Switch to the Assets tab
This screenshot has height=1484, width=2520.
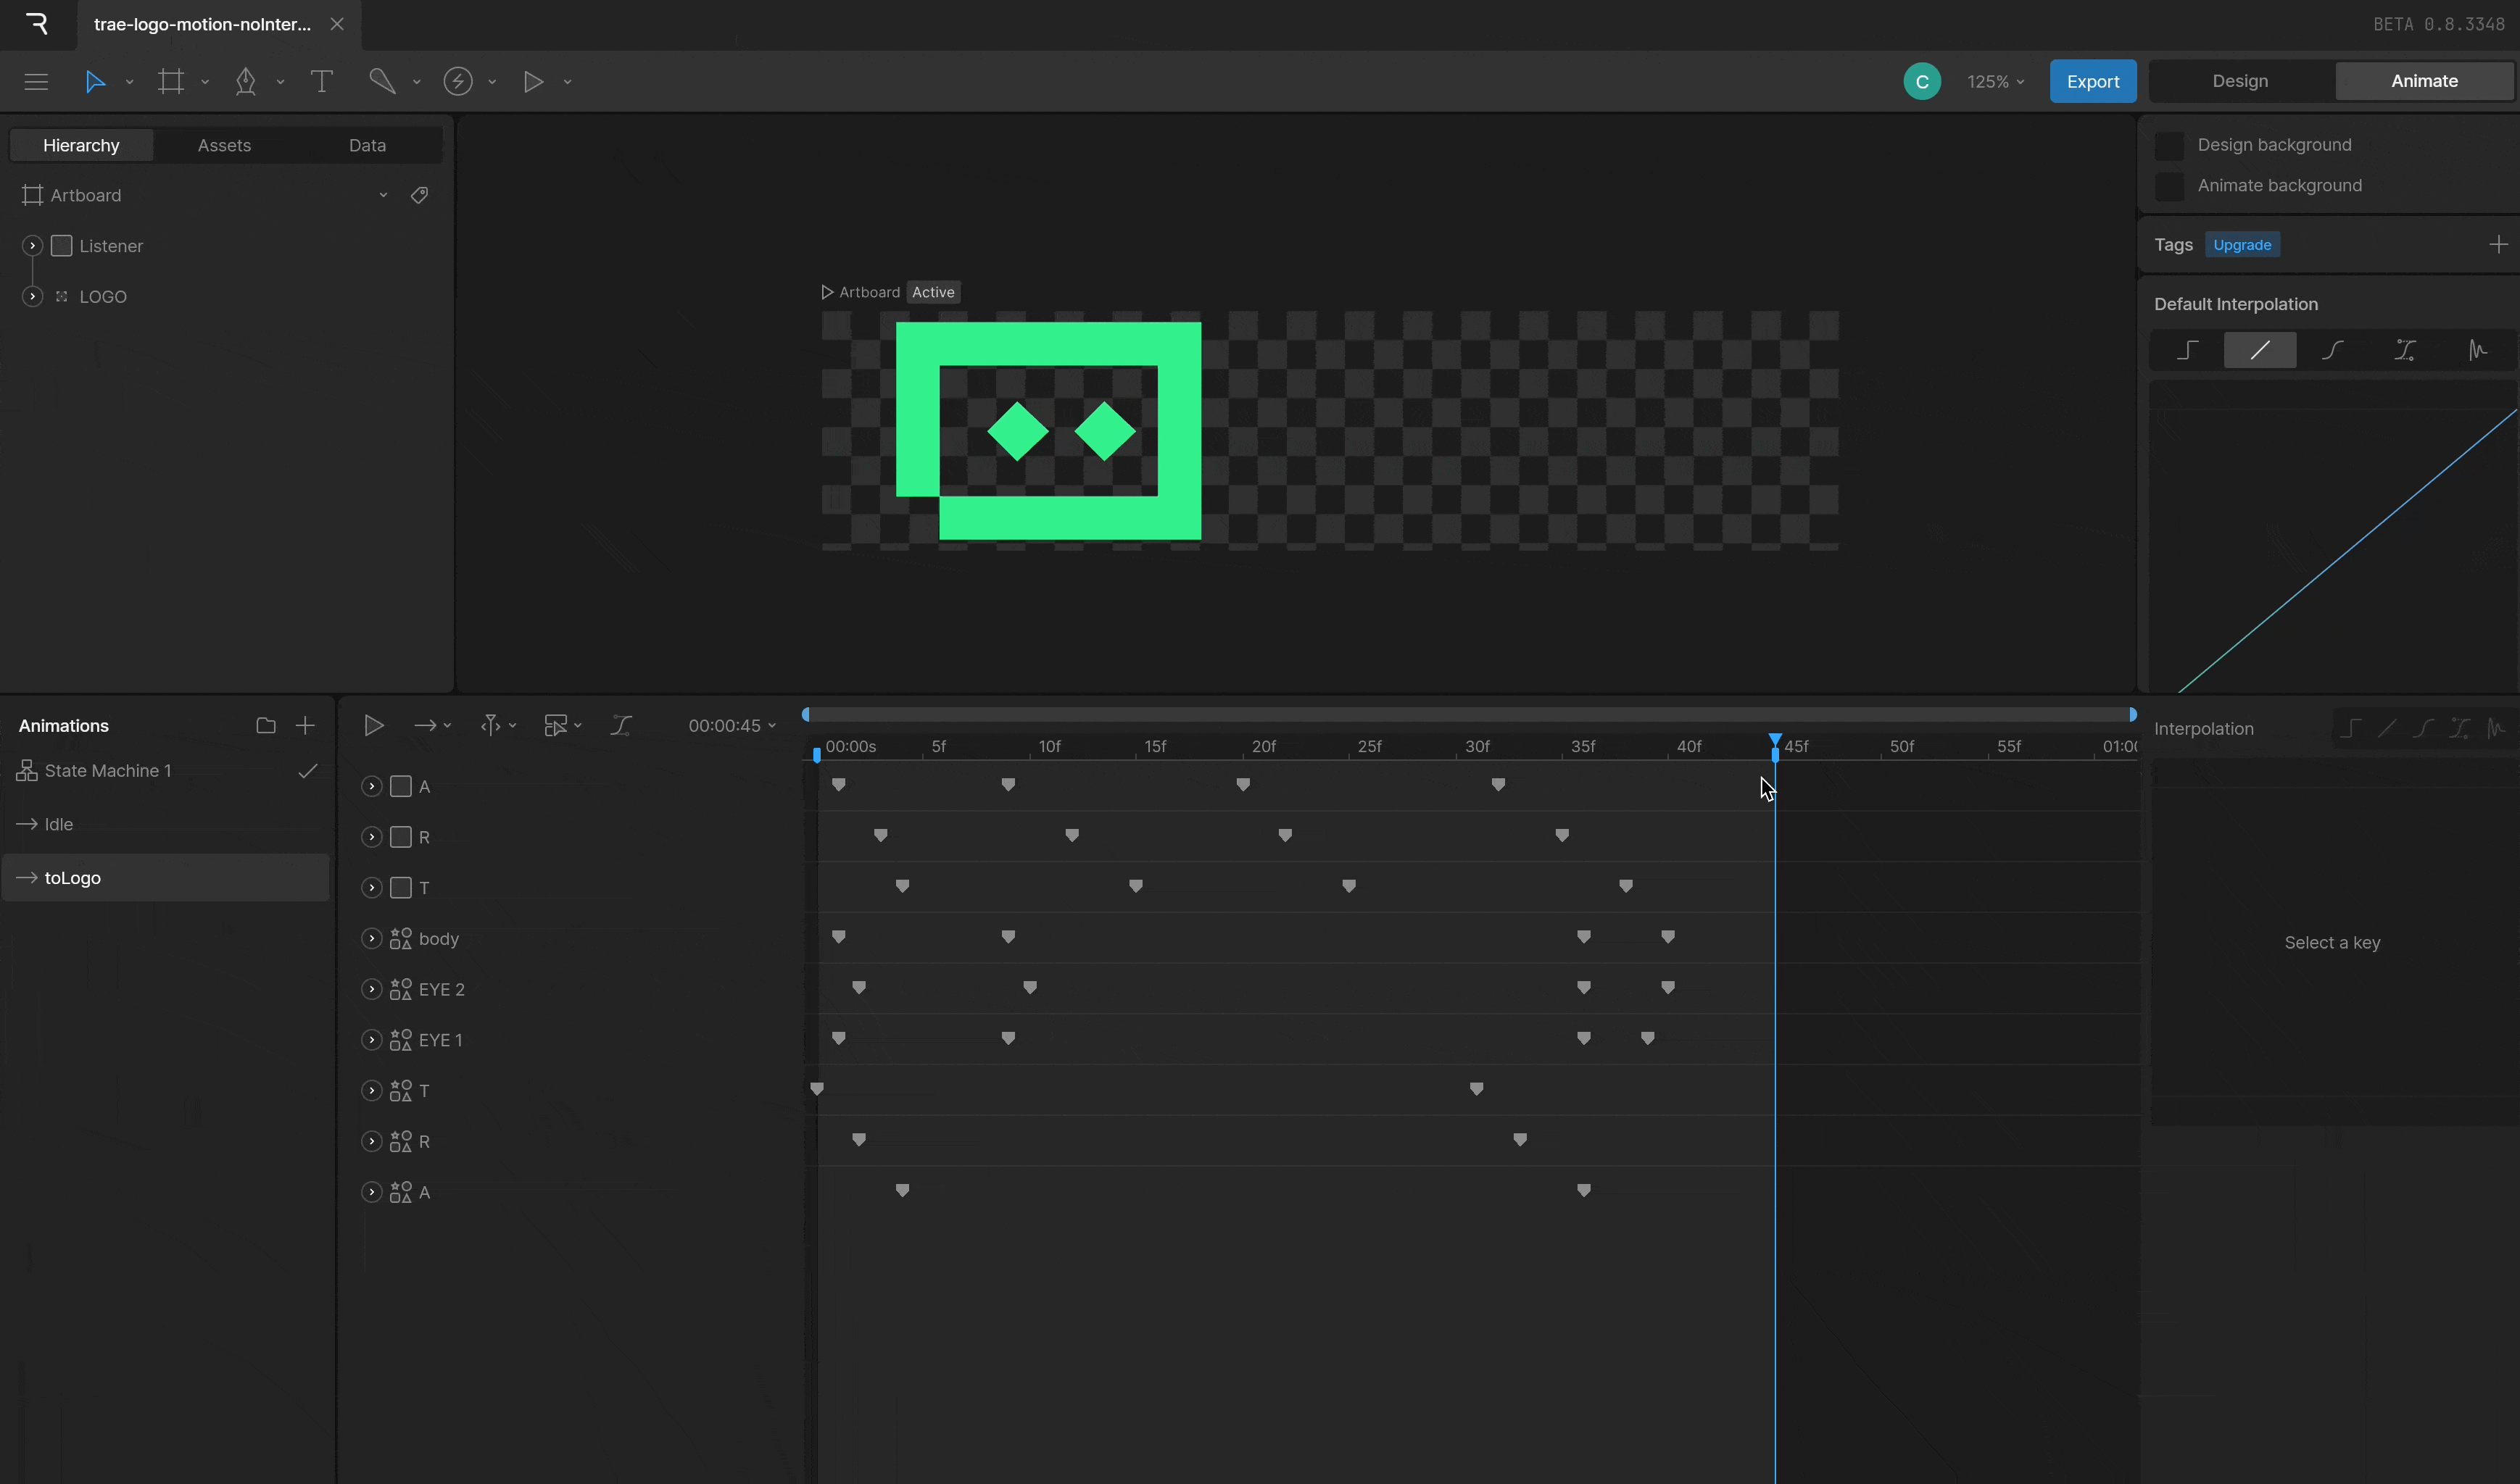tap(224, 146)
